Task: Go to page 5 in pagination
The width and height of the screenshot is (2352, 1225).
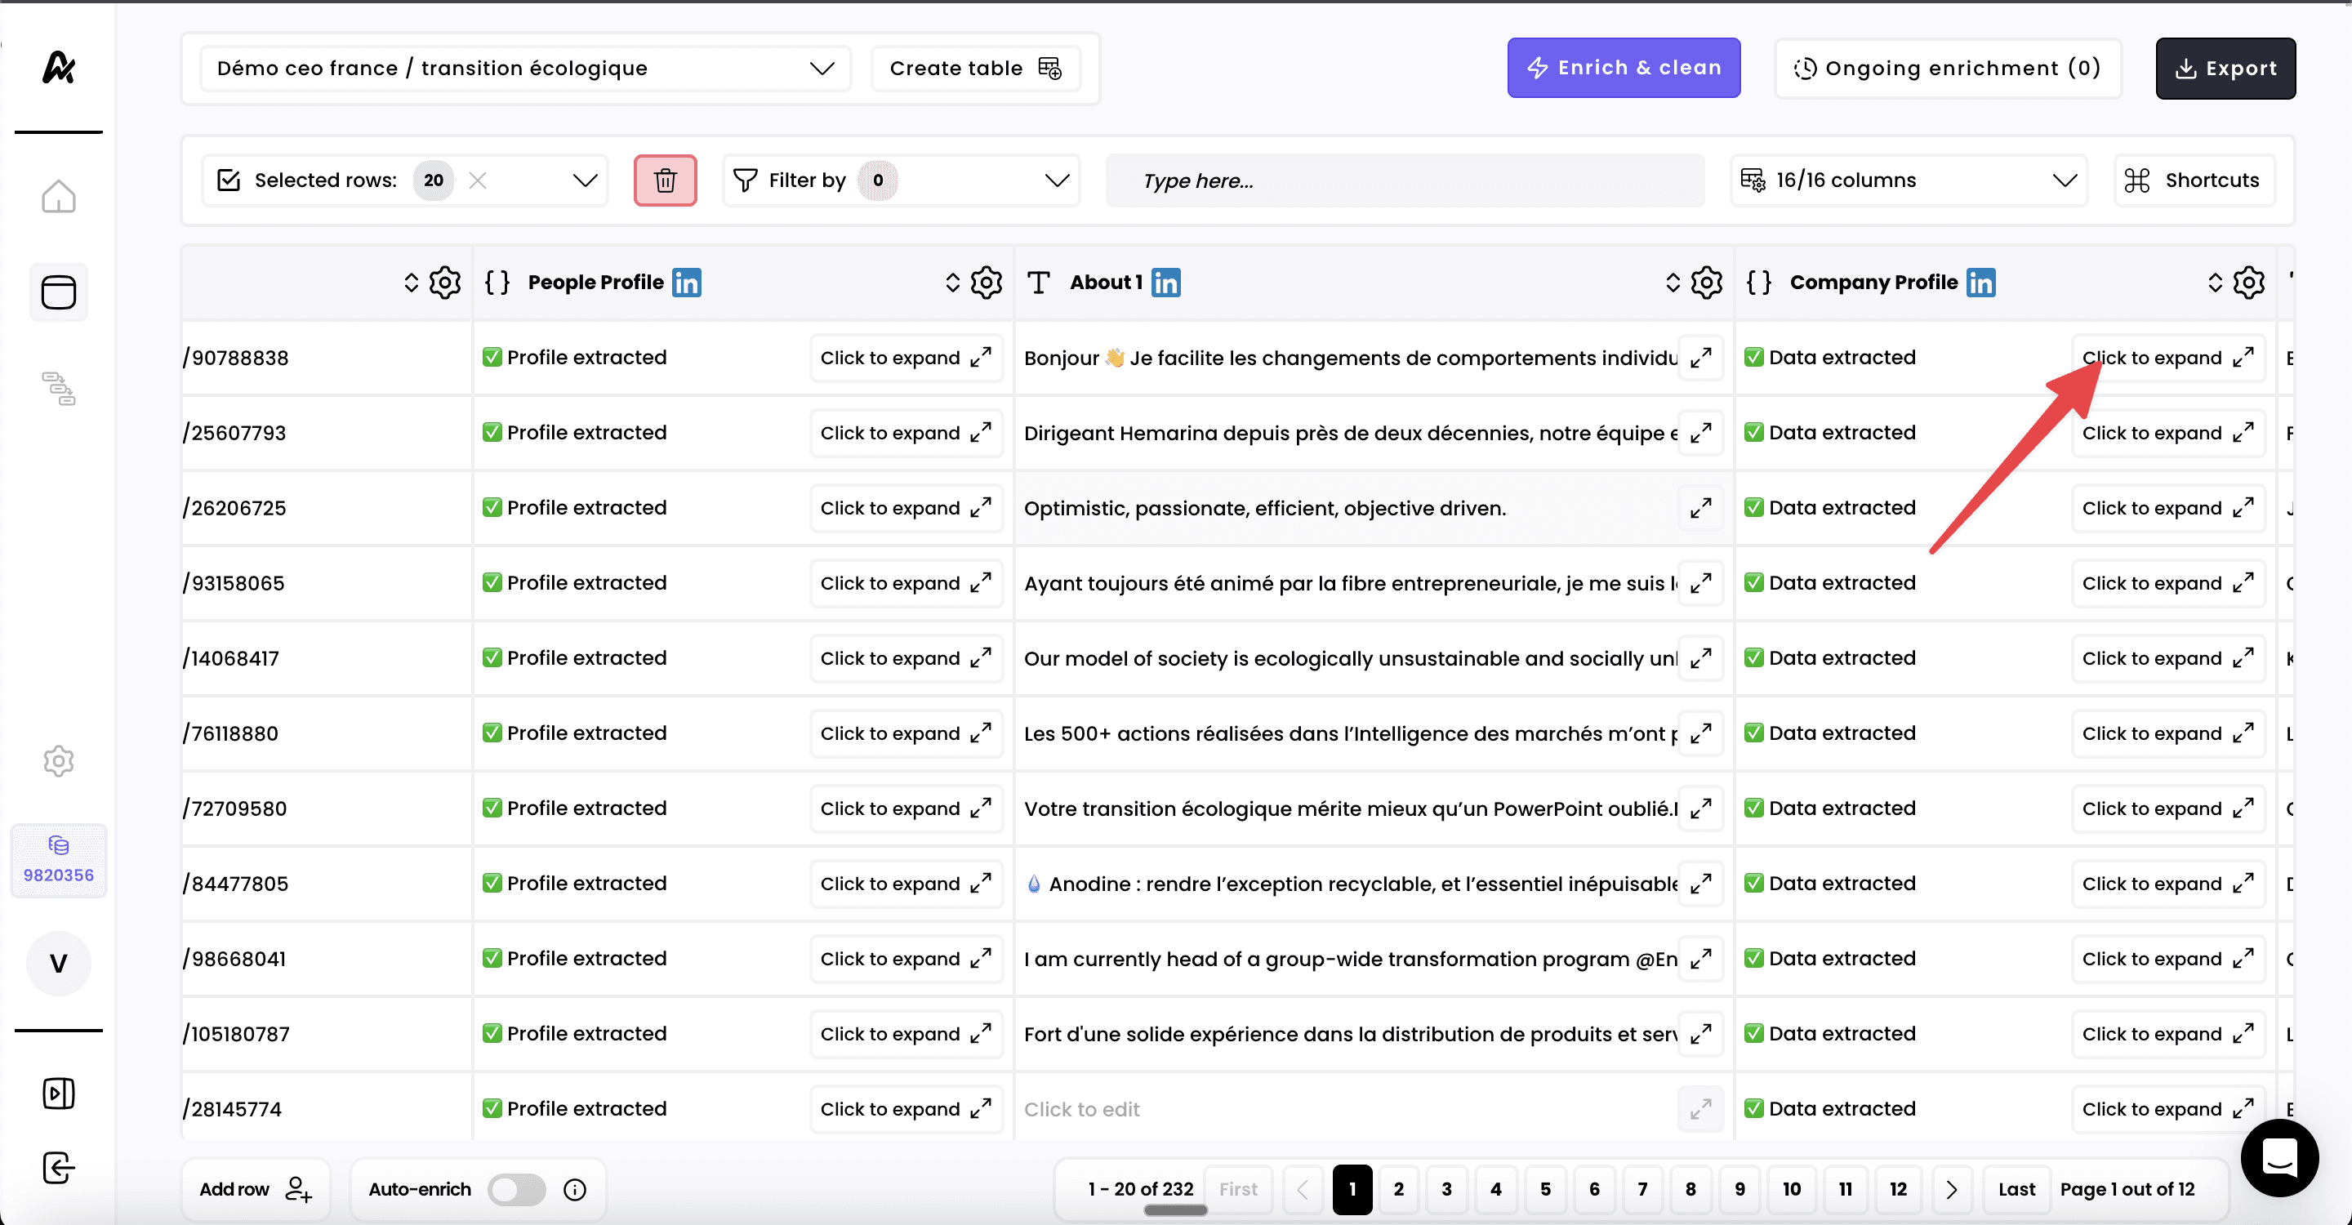Action: click(x=1545, y=1189)
